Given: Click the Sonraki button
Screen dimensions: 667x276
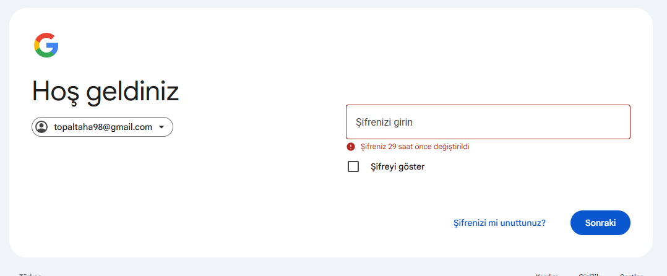Looking at the screenshot, I should point(600,223).
